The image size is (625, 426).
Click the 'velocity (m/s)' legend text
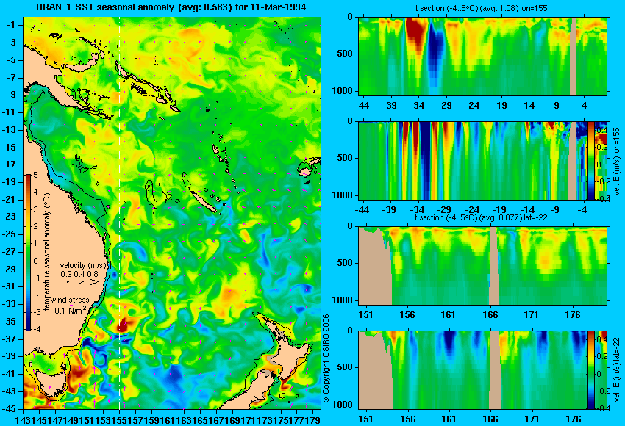click(83, 265)
